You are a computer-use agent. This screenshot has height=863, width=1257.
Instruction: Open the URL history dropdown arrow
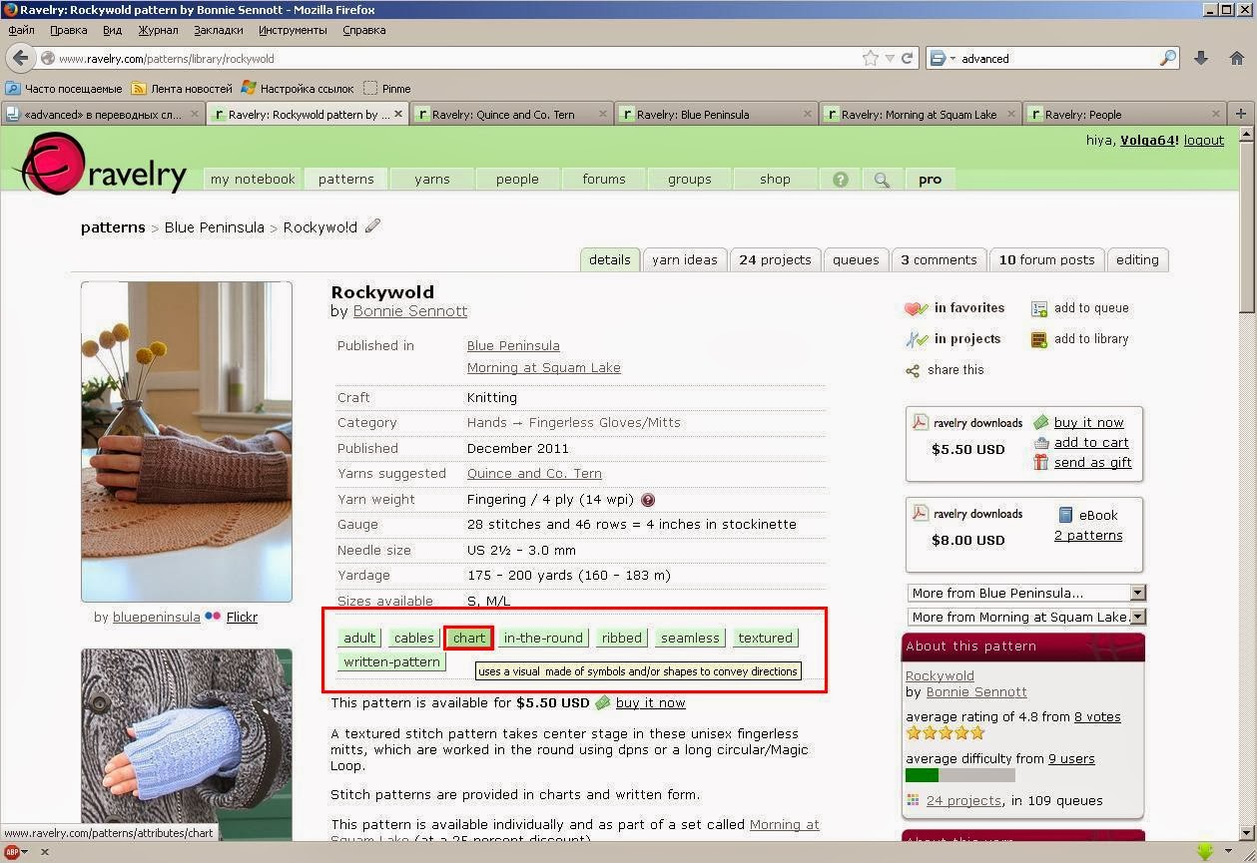click(x=889, y=58)
